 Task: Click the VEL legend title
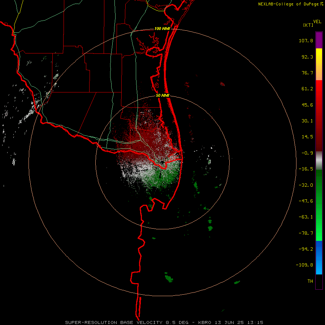point(317,22)
